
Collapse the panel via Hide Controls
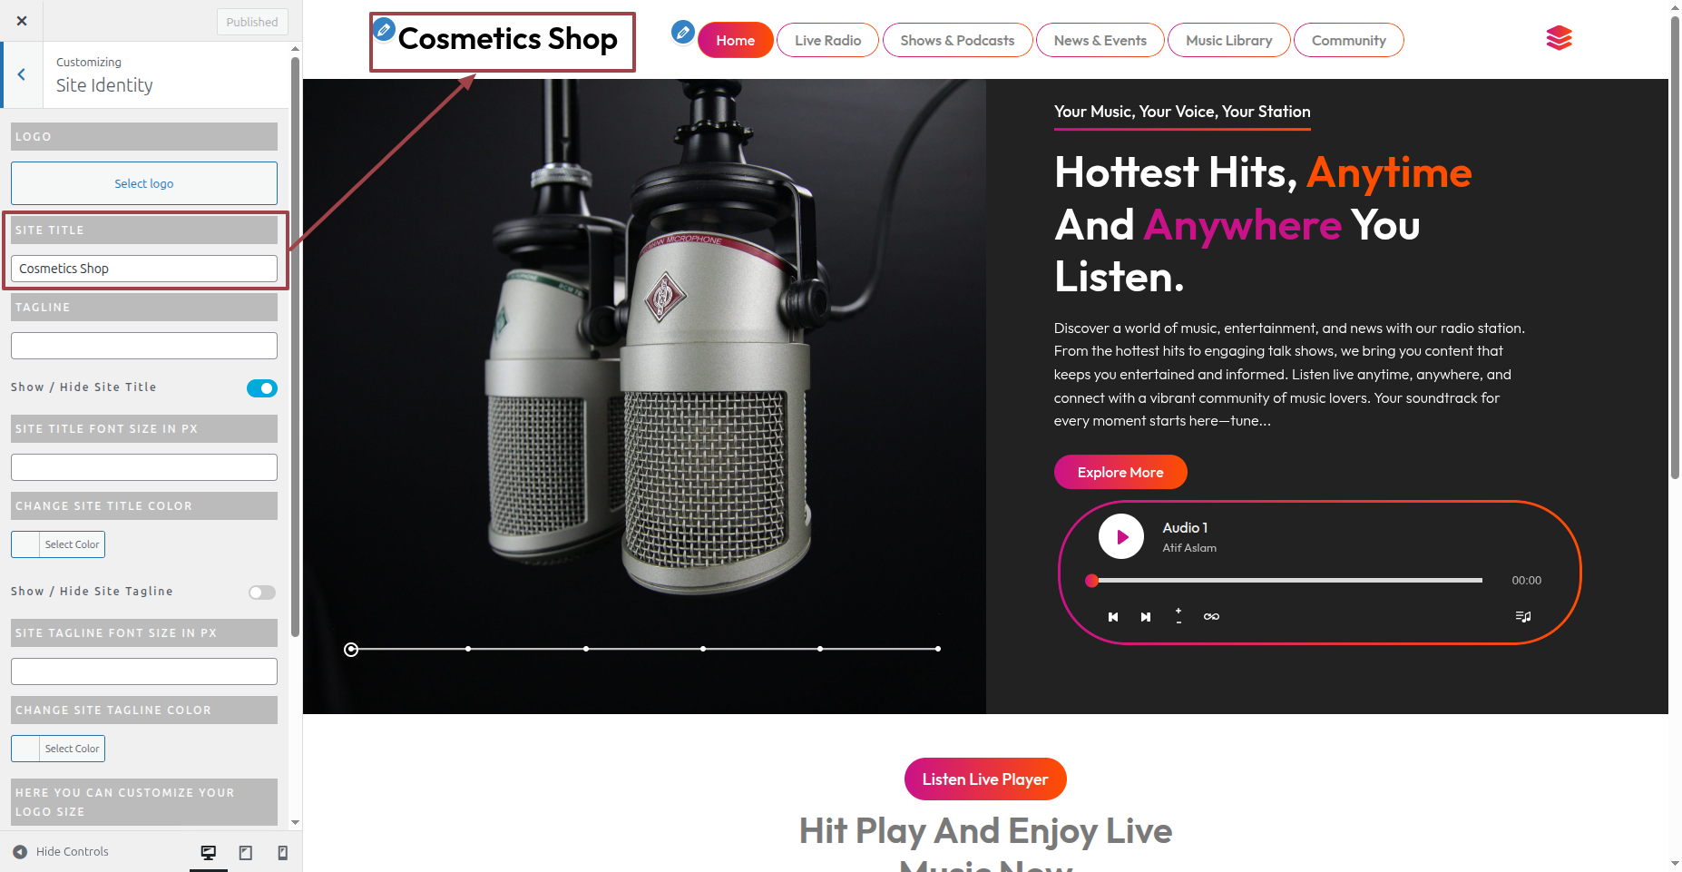(61, 852)
